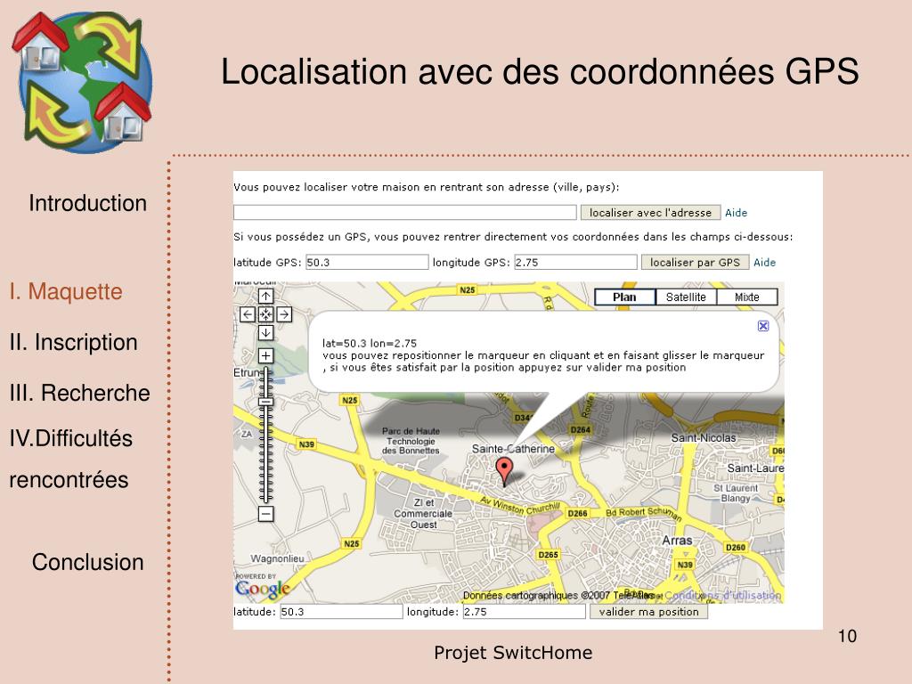
Task: Click the SwitchHome globe logo
Action: point(82,82)
